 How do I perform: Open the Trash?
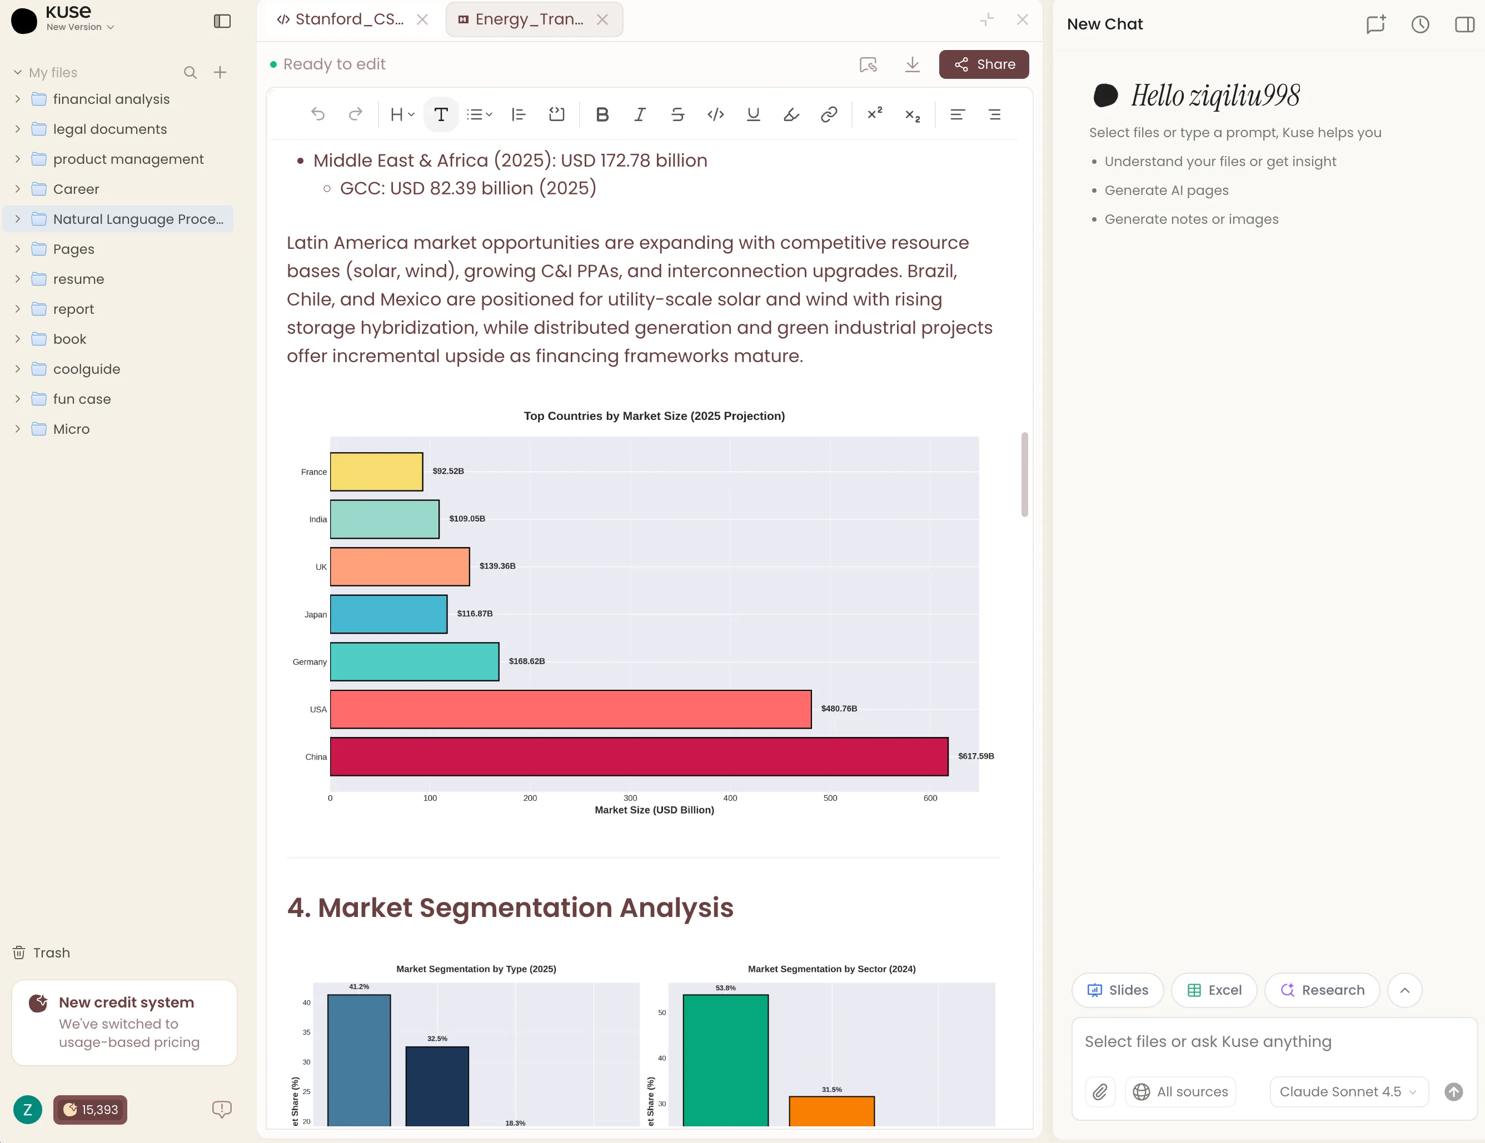[42, 952]
